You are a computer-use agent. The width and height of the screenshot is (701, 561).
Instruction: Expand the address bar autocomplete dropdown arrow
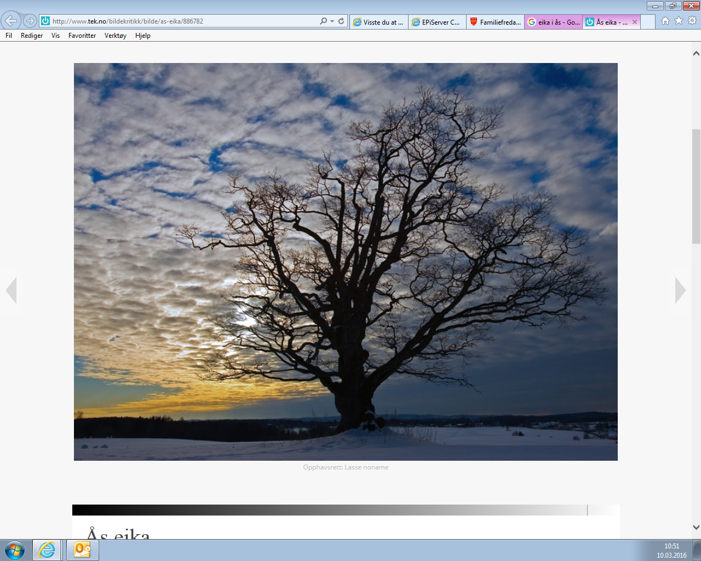332,21
